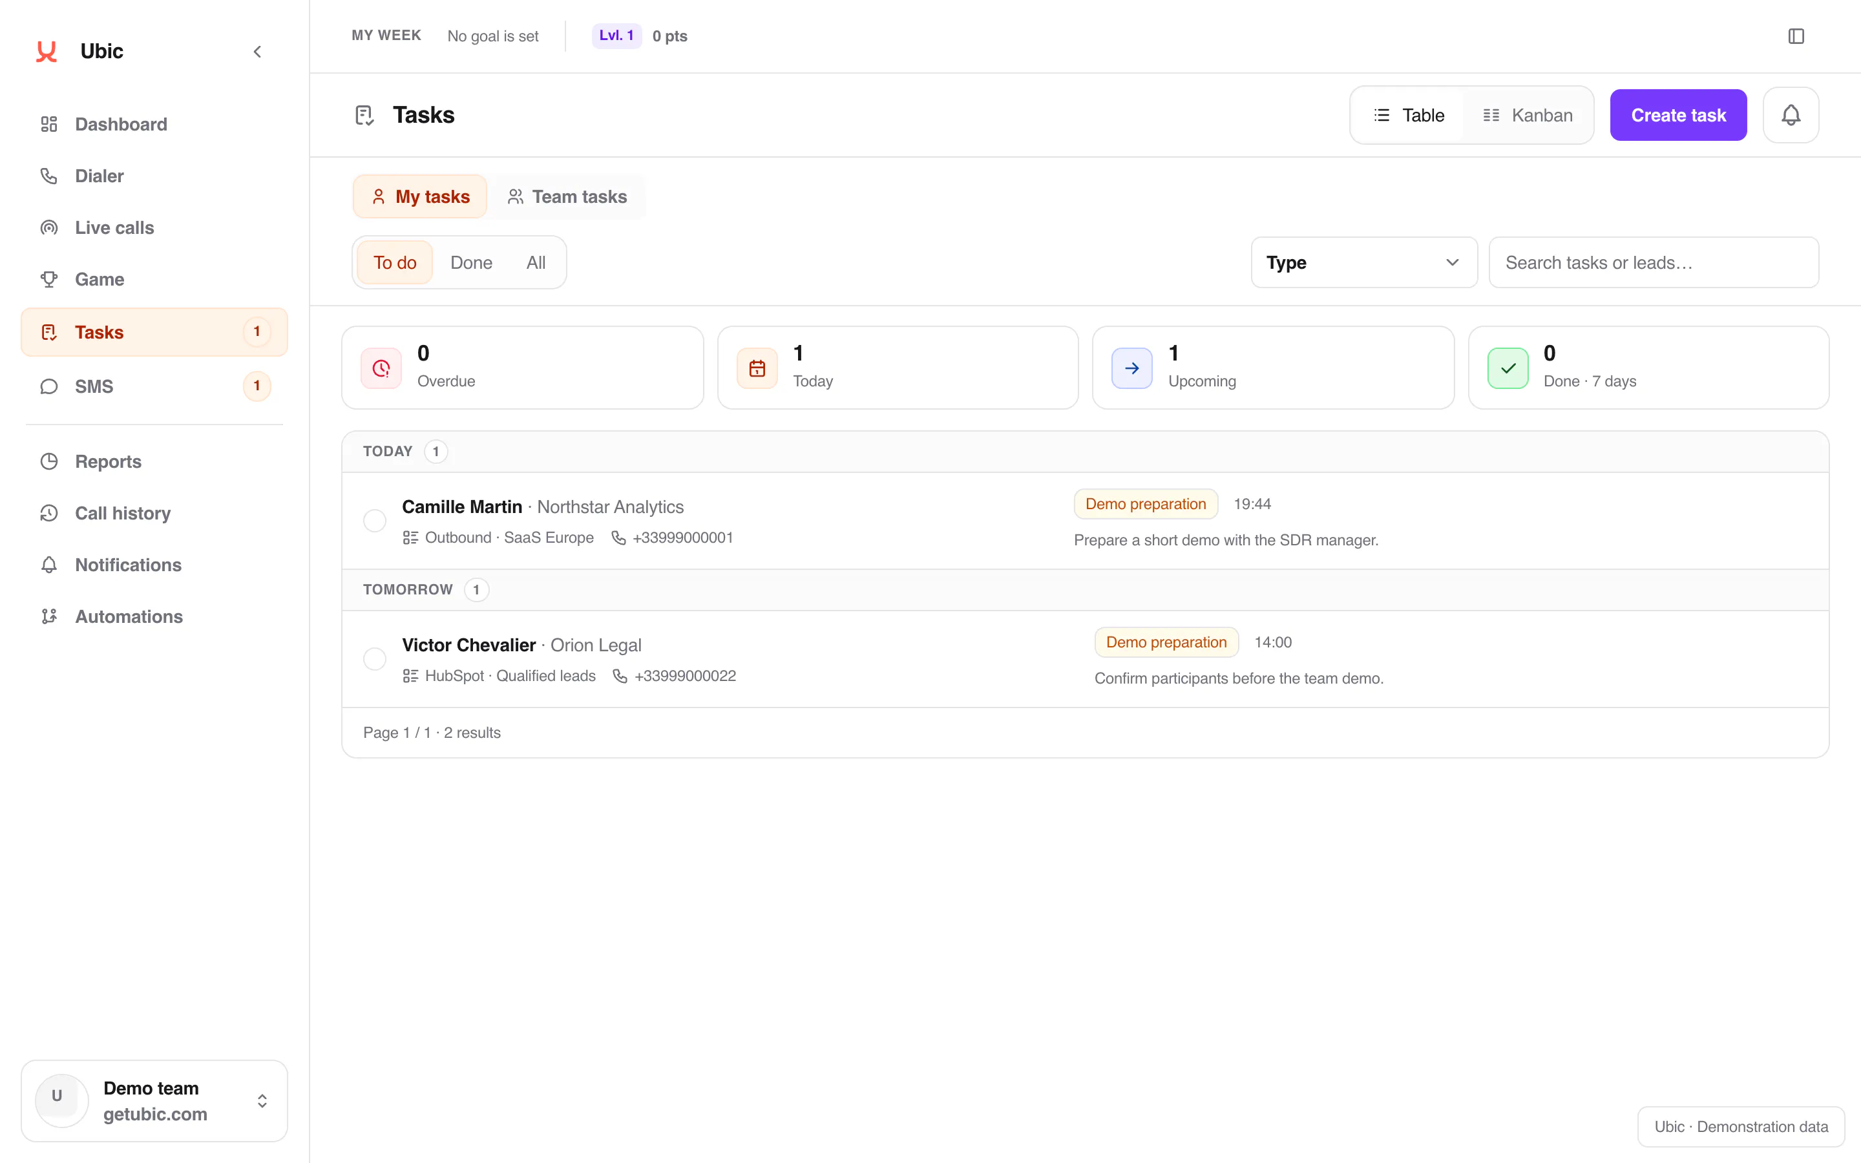Select the My tasks filter
Viewport: 1861px width, 1163px height.
click(x=420, y=196)
